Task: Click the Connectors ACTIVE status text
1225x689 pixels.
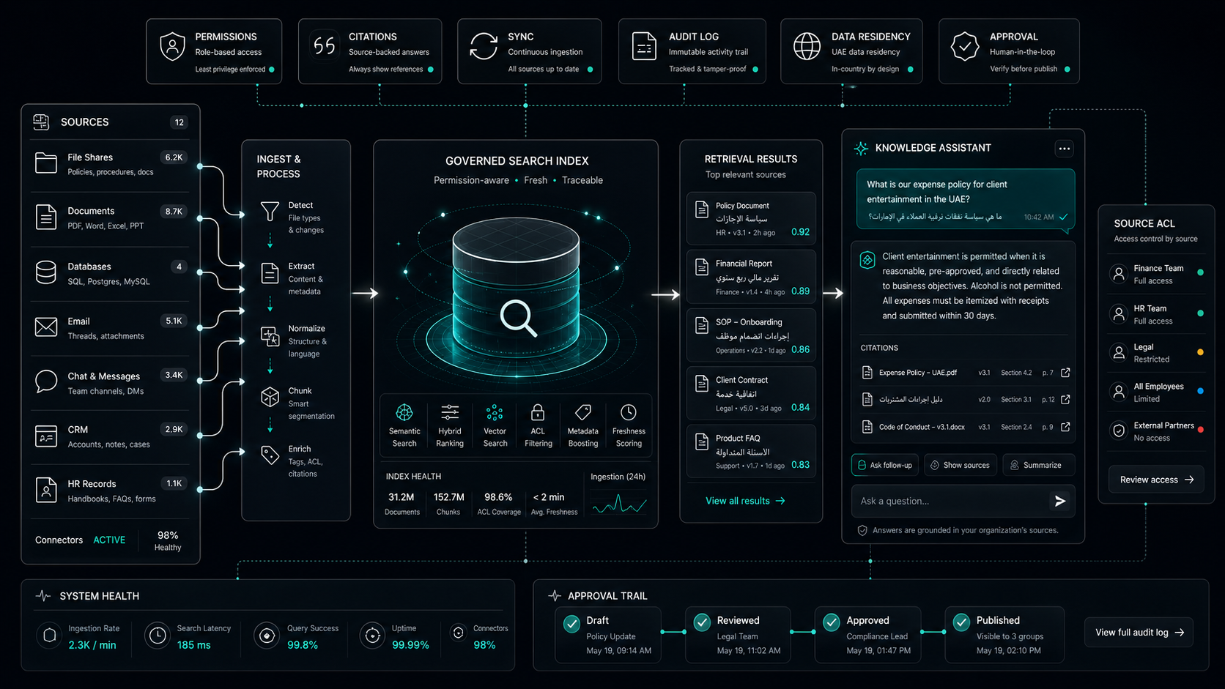Action: click(109, 540)
